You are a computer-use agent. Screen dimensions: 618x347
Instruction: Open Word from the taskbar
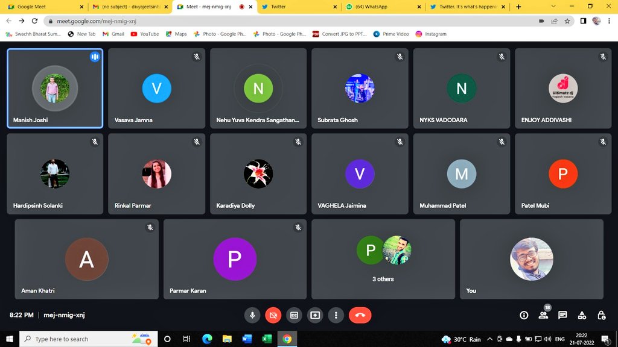247,339
